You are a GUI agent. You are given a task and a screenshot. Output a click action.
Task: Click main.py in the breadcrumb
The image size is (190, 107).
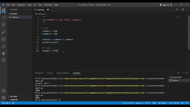click(41, 14)
